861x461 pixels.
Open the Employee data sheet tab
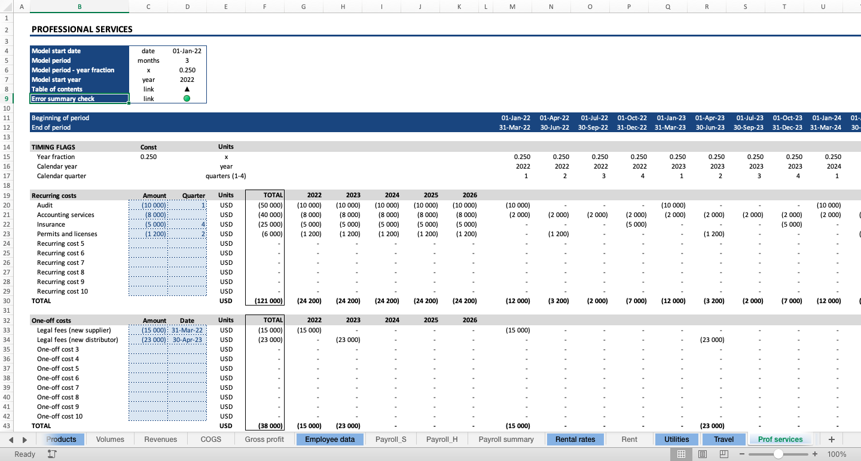pos(330,439)
